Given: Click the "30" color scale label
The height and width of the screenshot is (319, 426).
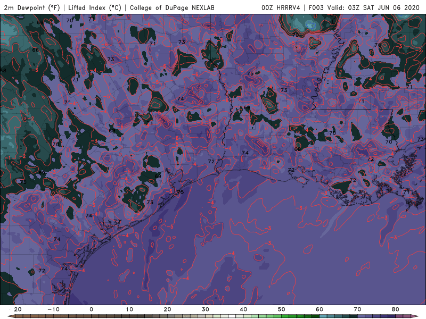Looking at the screenshot, I should tap(206, 309).
